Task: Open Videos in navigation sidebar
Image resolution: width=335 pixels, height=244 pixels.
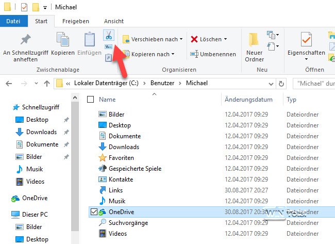Action: tap(35, 182)
